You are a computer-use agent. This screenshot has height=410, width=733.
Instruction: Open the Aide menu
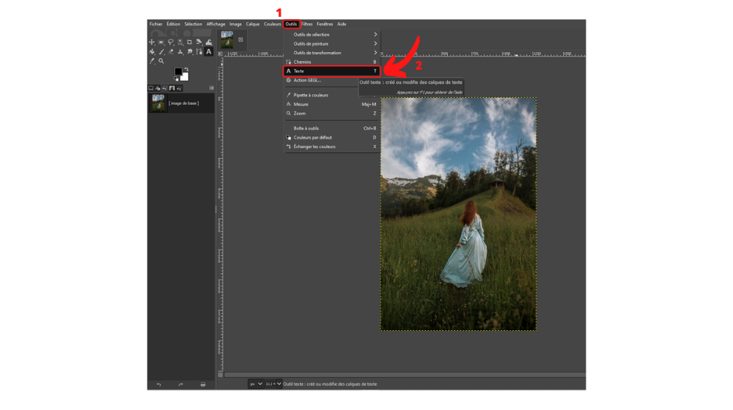(342, 24)
